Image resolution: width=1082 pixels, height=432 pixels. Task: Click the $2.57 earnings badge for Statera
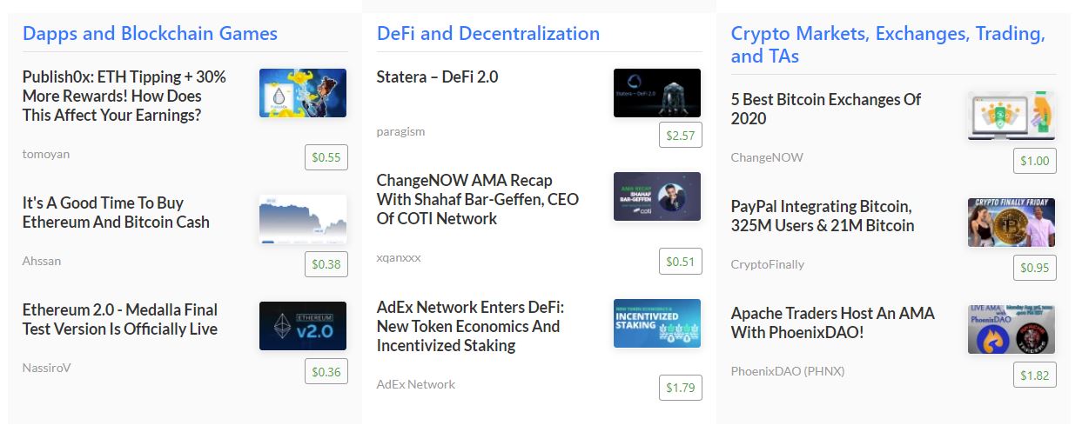[x=681, y=135]
